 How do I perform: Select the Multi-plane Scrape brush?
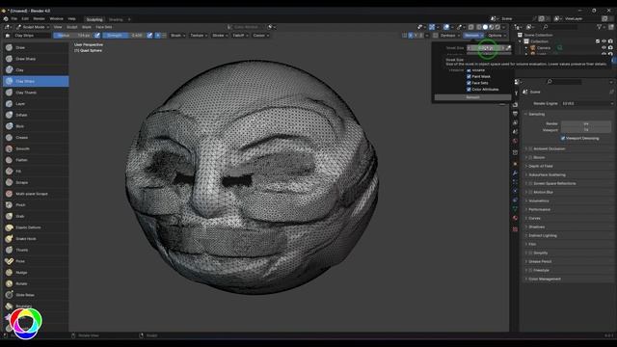point(36,194)
